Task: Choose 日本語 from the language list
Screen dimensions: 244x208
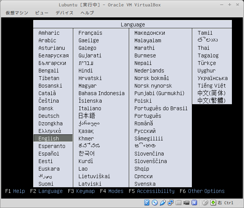Action: pyautogui.click(x=87, y=116)
